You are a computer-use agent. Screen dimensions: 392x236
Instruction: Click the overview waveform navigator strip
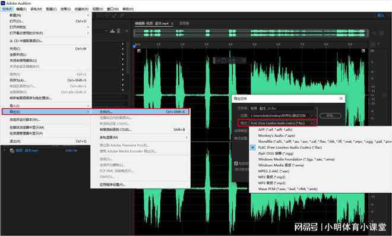tap(251, 33)
